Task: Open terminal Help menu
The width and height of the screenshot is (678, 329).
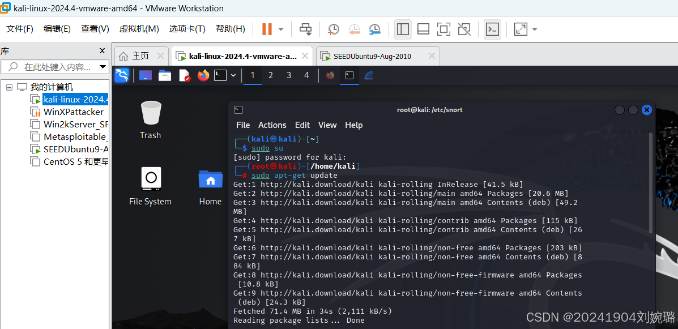Action: click(353, 125)
